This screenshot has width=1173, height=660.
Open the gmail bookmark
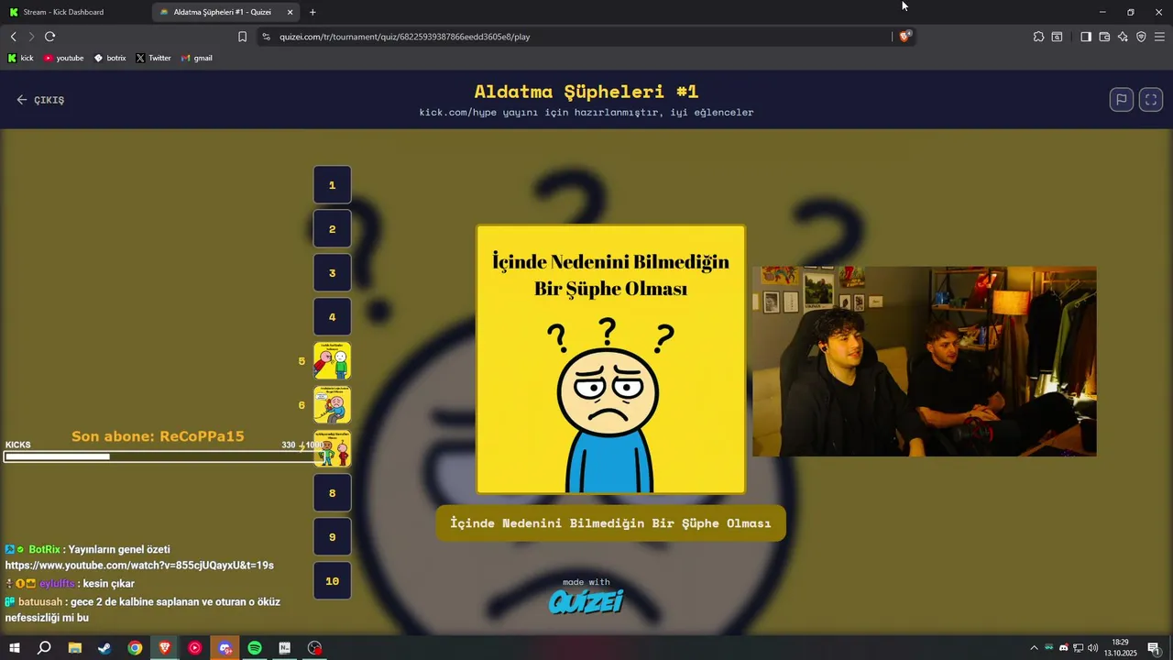point(197,58)
